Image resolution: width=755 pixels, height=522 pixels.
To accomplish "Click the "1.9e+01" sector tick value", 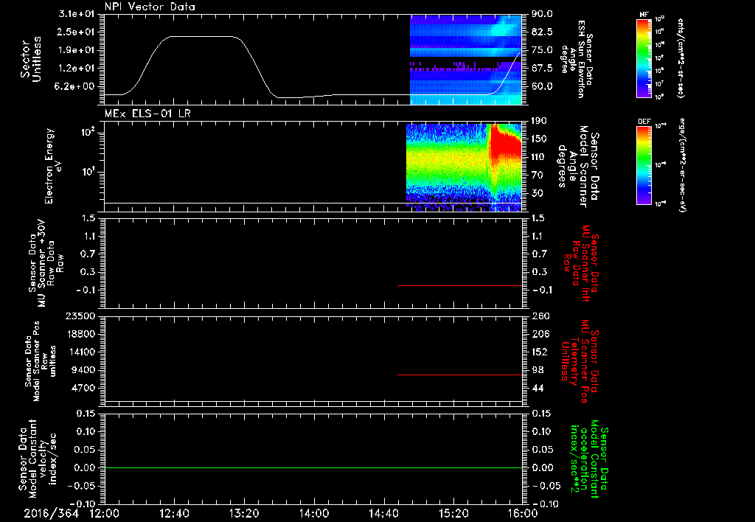I will pyautogui.click(x=77, y=50).
